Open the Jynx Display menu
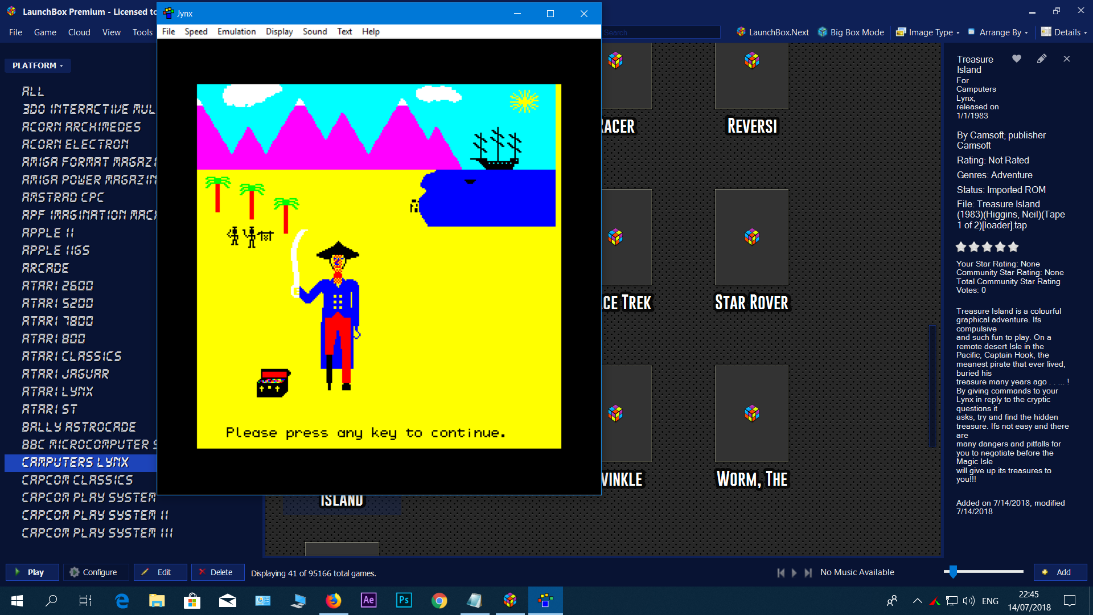This screenshot has width=1093, height=615. pos(279,31)
